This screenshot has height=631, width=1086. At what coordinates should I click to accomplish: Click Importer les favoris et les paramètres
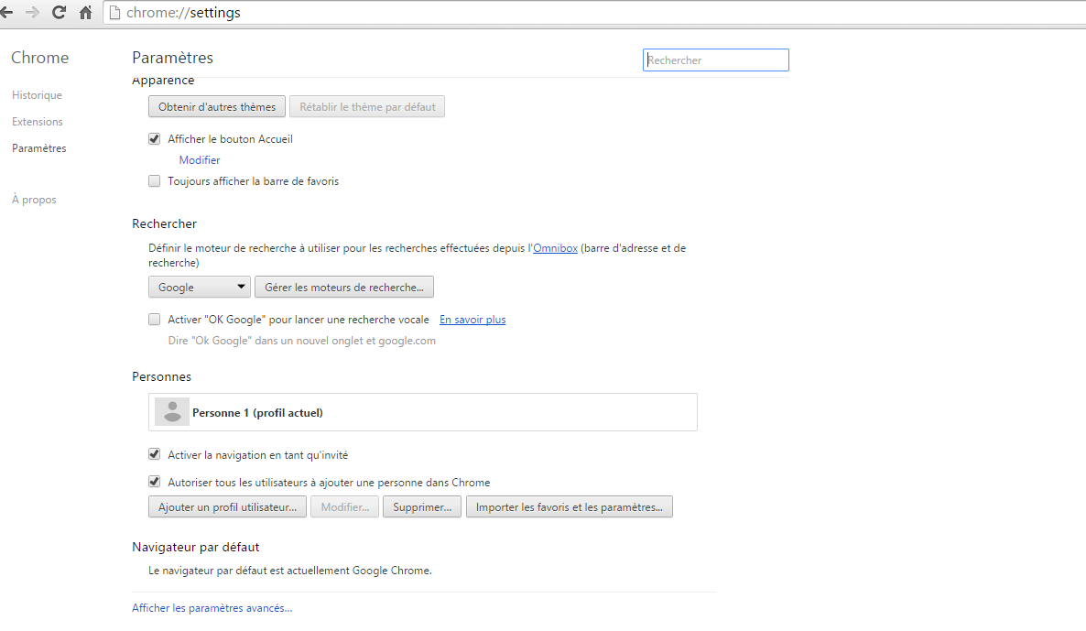570,507
